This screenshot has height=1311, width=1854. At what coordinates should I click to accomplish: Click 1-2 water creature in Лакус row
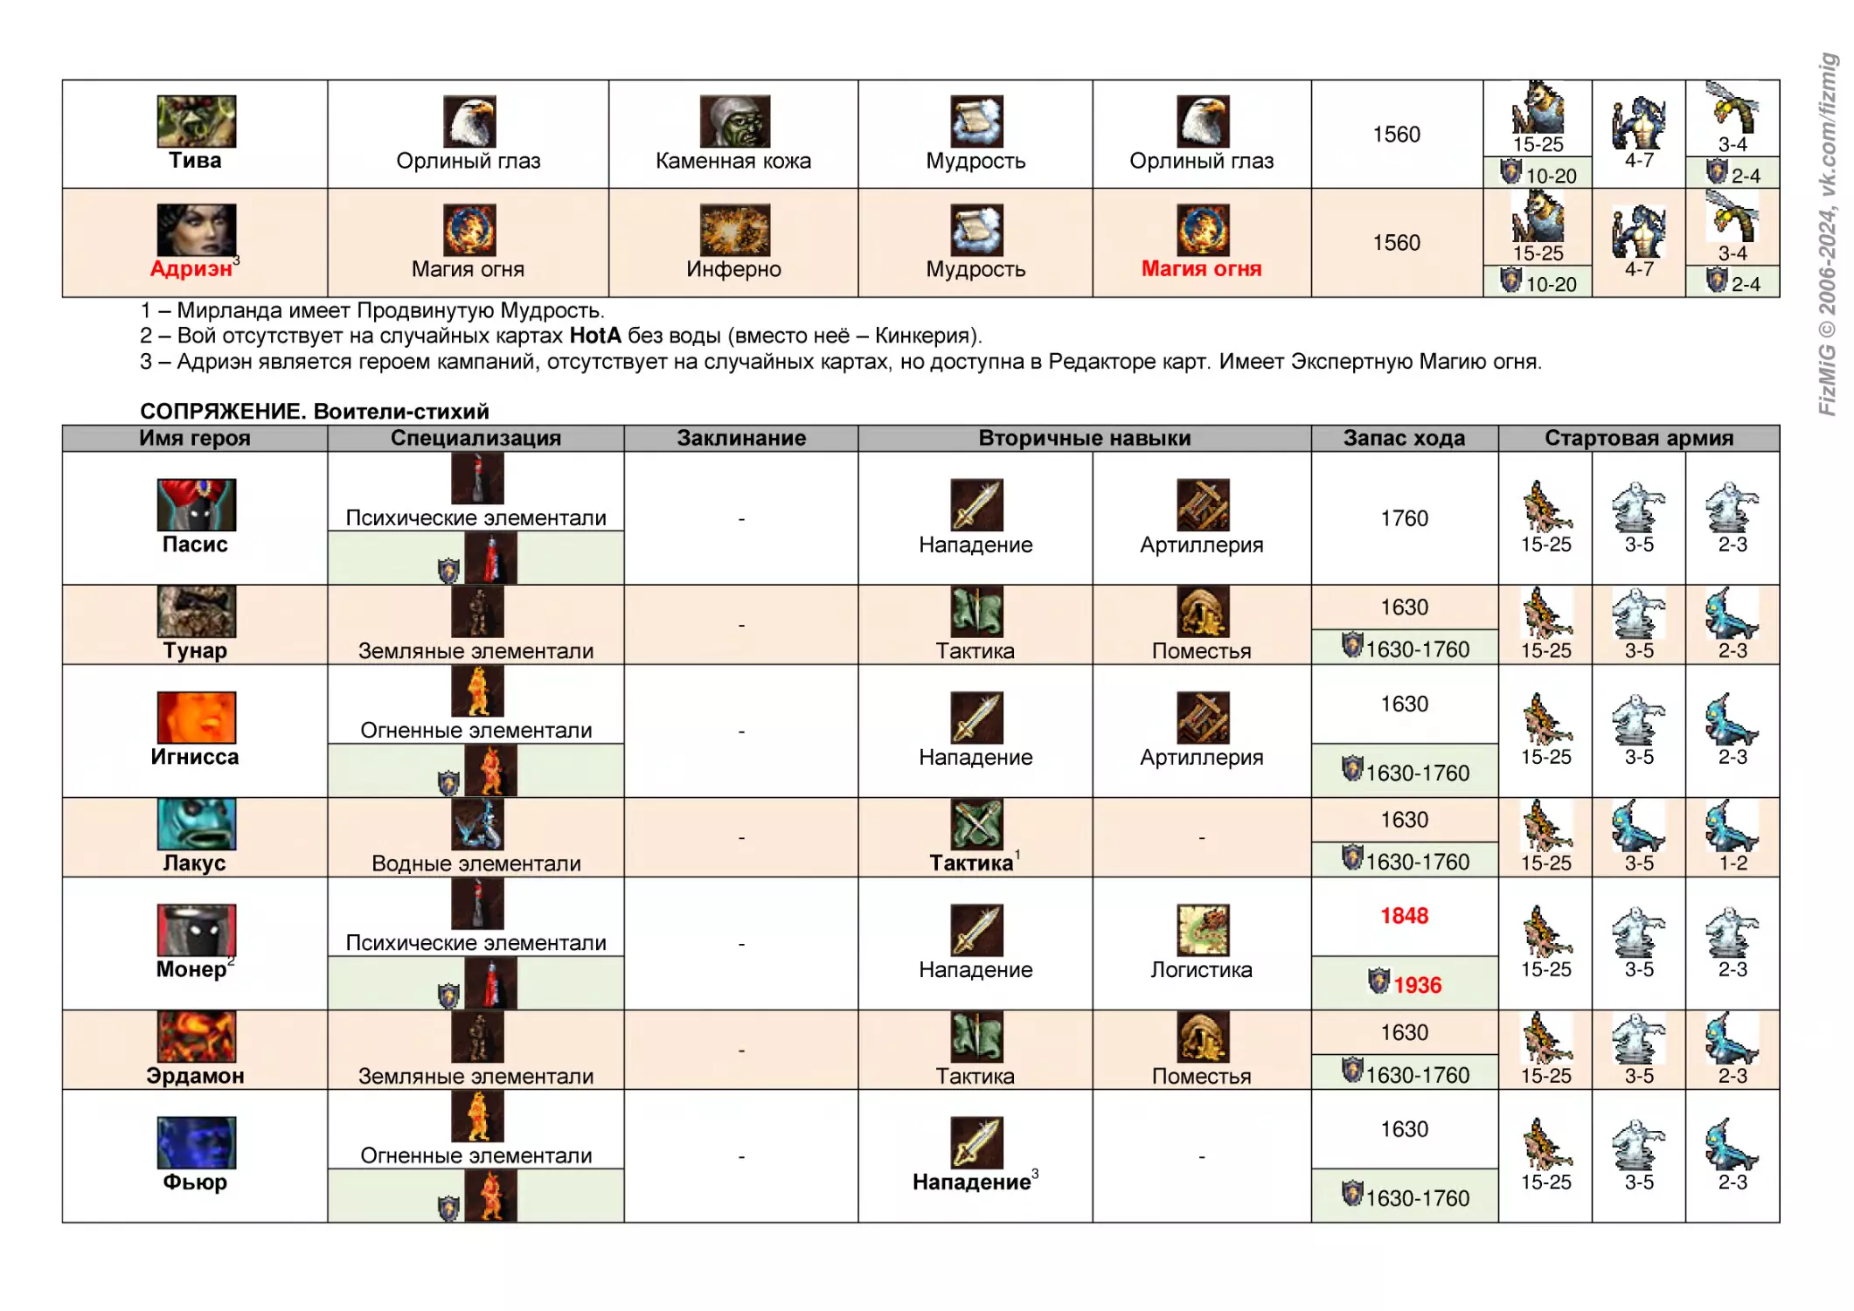click(1732, 826)
